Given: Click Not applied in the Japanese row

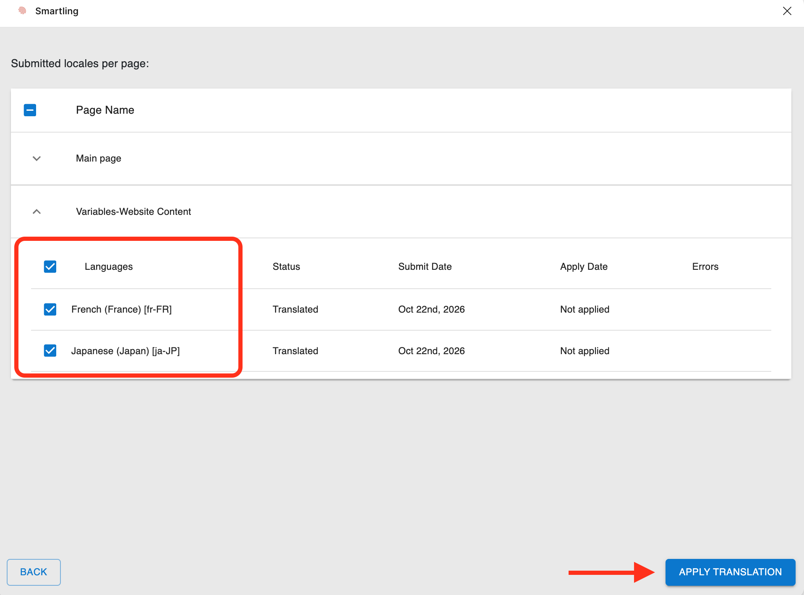Looking at the screenshot, I should [x=585, y=351].
